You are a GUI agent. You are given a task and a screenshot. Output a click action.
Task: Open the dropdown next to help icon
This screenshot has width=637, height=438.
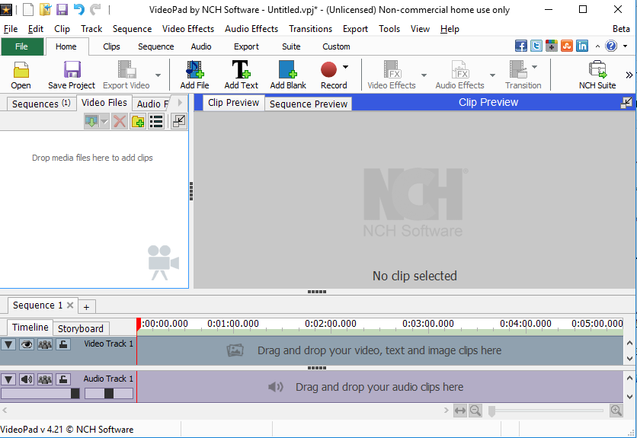pyautogui.click(x=626, y=46)
